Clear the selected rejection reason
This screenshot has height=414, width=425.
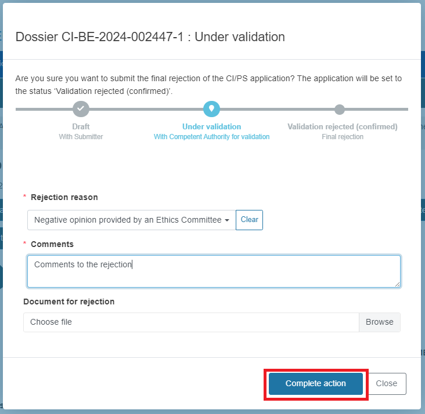(x=249, y=220)
